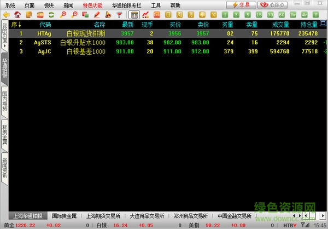This screenshot has width=328, height=229.
Task: Select the 1-minute period icon
Action: click(x=225, y=15)
